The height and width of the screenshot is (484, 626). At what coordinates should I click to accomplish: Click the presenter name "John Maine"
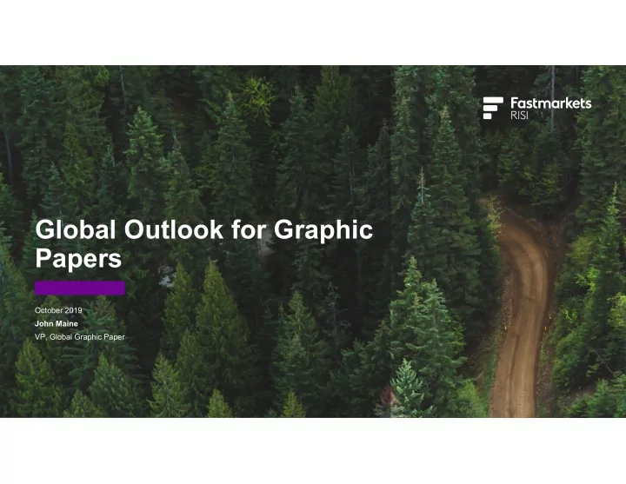click(x=57, y=323)
